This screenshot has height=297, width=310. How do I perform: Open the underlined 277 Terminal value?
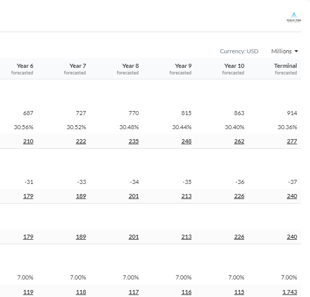click(292, 141)
